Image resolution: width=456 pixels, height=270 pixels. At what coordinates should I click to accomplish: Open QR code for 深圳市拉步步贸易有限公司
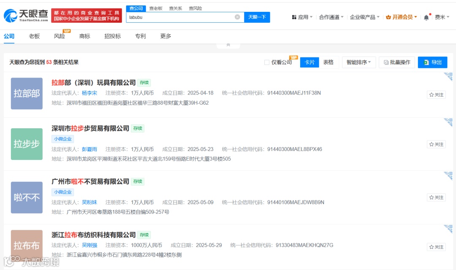click(x=448, y=122)
